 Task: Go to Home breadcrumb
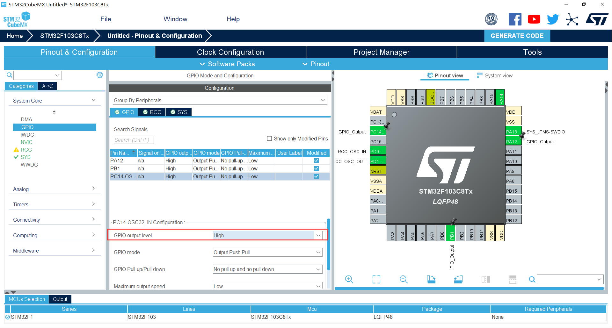click(x=15, y=36)
